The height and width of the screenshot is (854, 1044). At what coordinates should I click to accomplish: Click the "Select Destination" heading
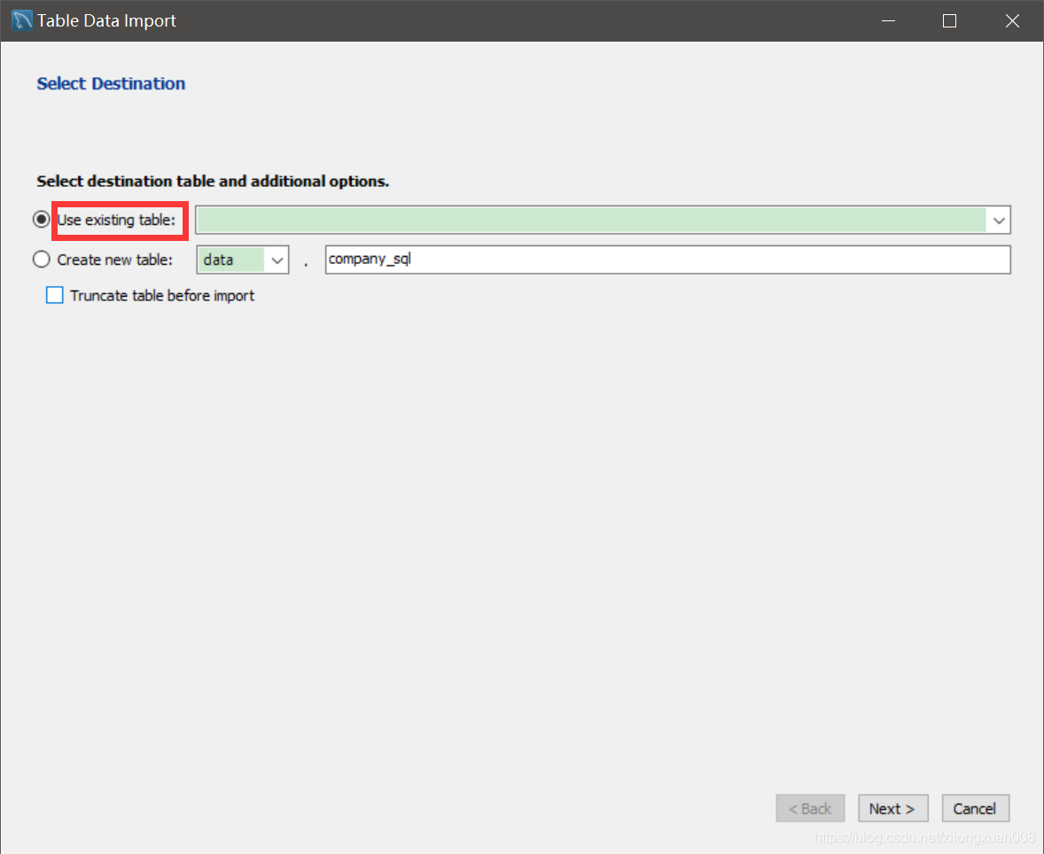pyautogui.click(x=110, y=83)
